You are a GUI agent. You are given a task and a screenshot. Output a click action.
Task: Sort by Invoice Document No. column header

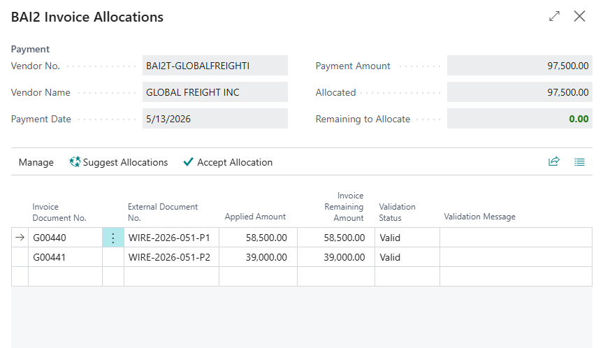tap(59, 212)
